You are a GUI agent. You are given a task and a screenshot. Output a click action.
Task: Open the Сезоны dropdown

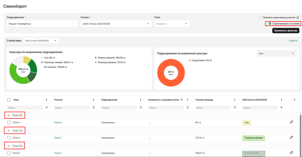(115, 24)
